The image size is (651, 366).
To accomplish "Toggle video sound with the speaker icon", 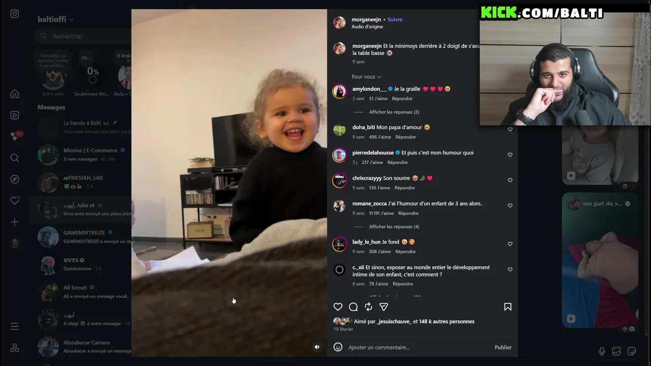I will (x=317, y=347).
